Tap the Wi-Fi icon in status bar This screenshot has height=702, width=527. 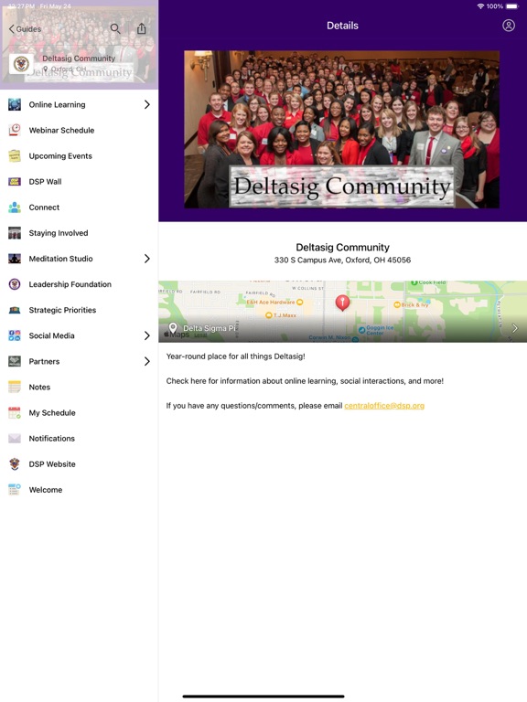480,6
